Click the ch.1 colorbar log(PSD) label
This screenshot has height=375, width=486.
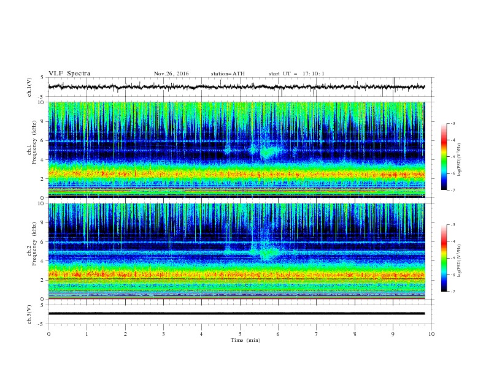point(459,160)
